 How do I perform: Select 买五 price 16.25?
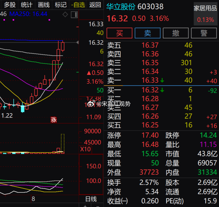pyautogui.click(x=150, y=125)
